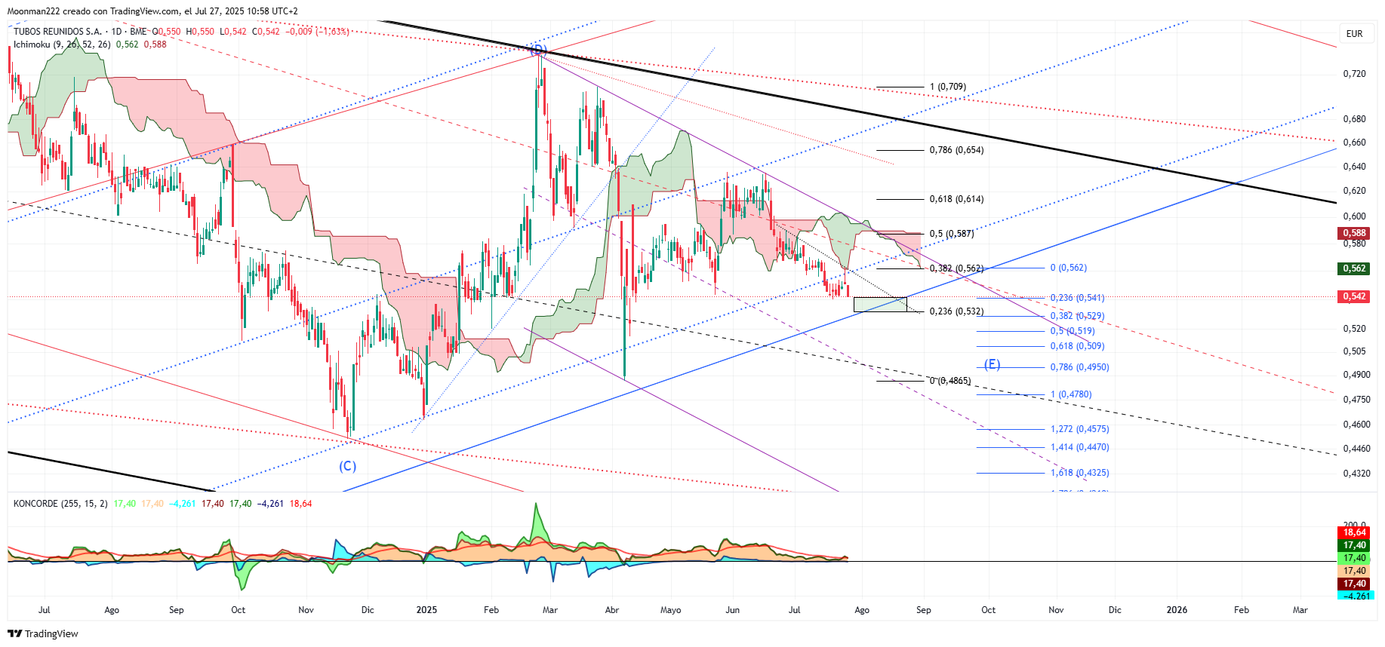This screenshot has width=1385, height=647.
Task: Select the blue (C) wave label
Action: [x=347, y=466]
